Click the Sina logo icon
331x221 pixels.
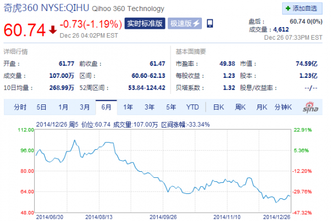coord(310,107)
